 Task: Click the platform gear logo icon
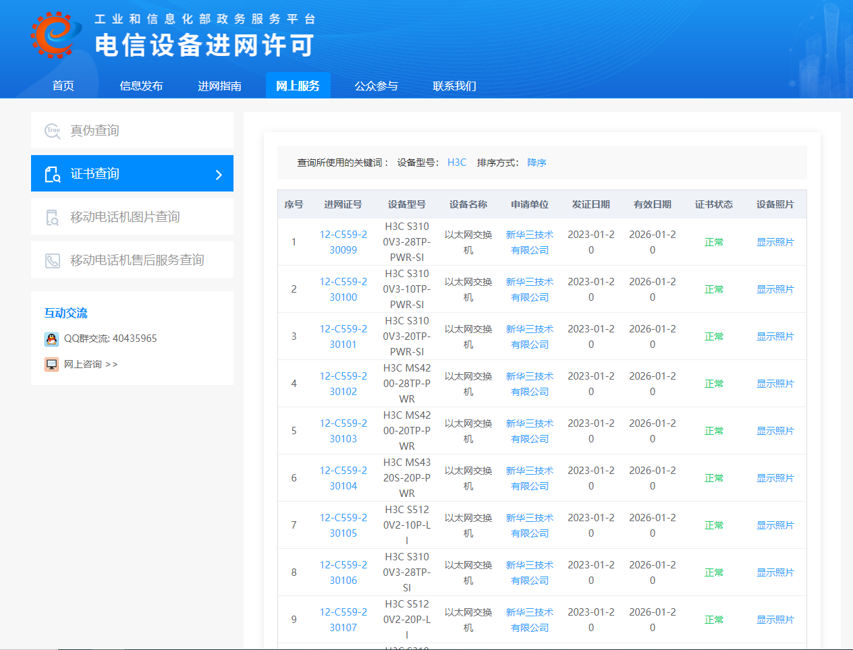[x=53, y=34]
